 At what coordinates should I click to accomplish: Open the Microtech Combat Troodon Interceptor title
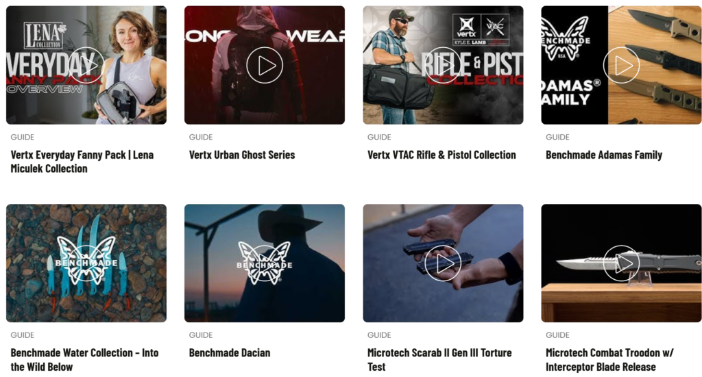[609, 360]
